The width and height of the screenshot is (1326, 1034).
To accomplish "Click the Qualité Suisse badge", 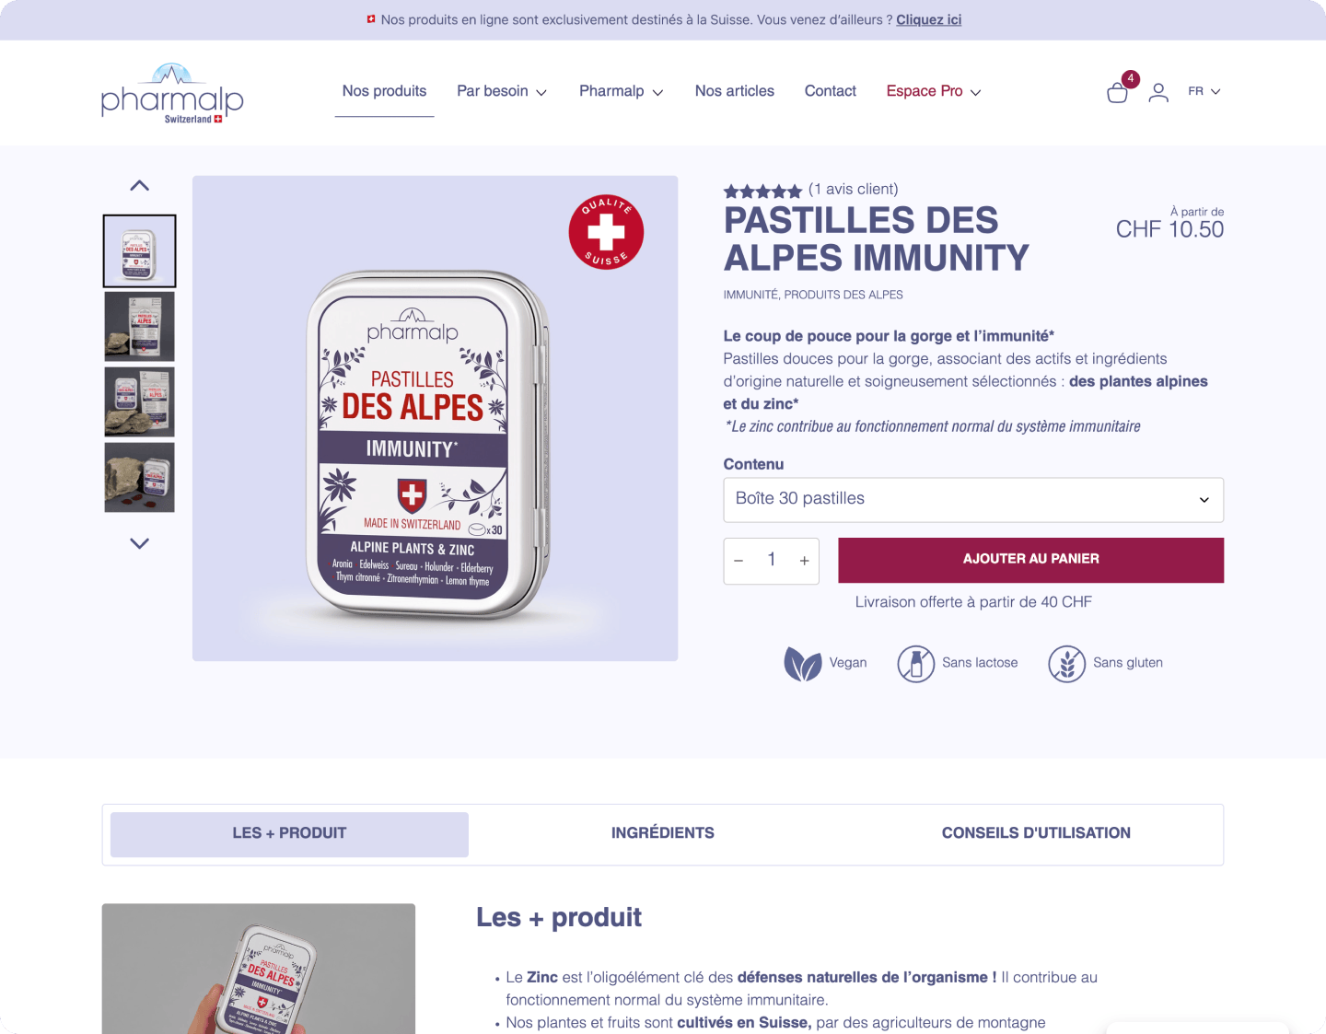I will [x=606, y=232].
